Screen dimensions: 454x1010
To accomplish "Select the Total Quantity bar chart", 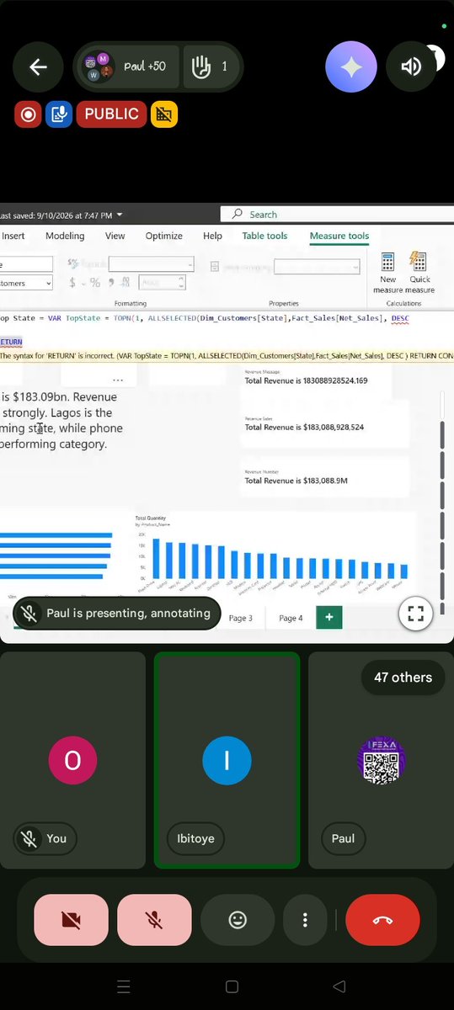I will pyautogui.click(x=274, y=554).
